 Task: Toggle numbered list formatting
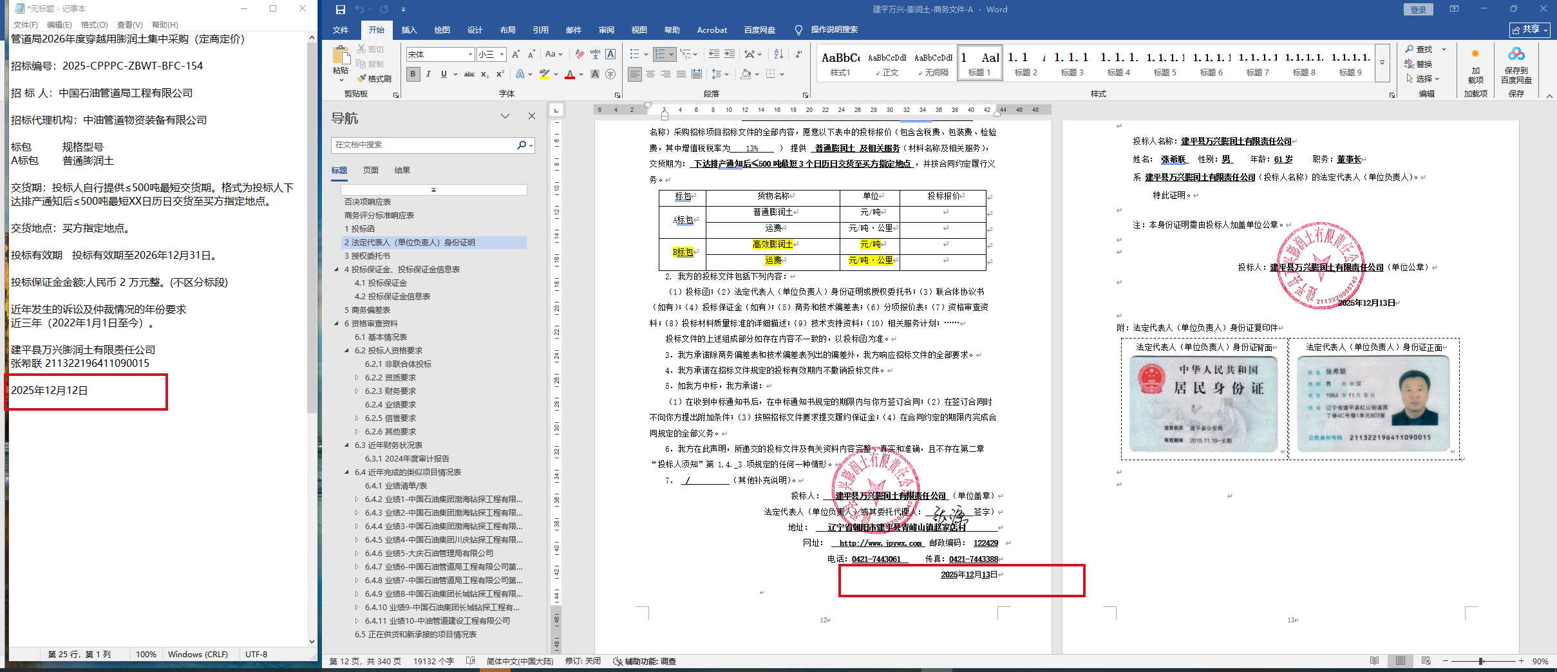[659, 55]
